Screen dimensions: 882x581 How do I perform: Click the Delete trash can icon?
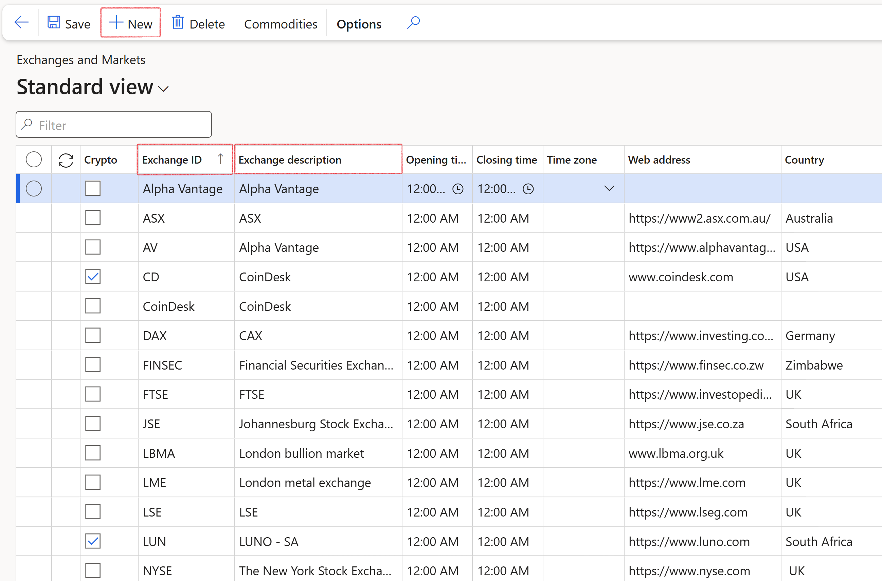[x=178, y=23]
